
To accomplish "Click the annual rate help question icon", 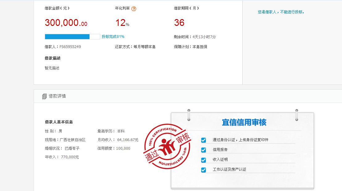I will click(134, 9).
